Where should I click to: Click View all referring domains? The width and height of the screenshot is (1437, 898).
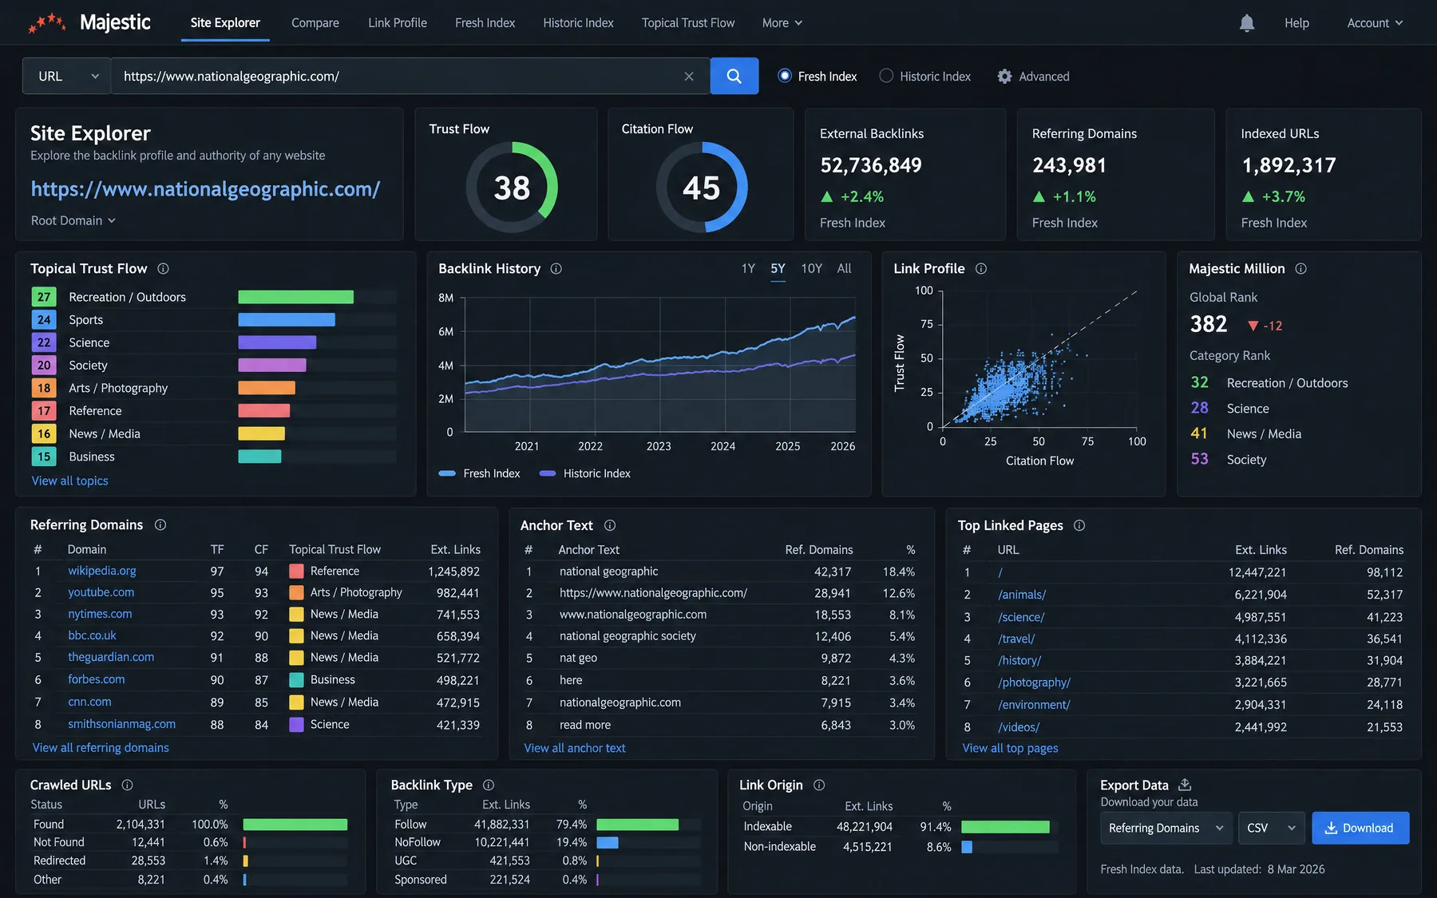coord(101,748)
